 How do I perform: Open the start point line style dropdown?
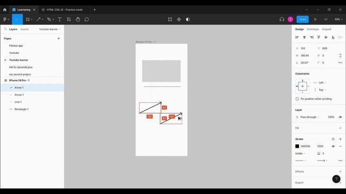point(301,161)
